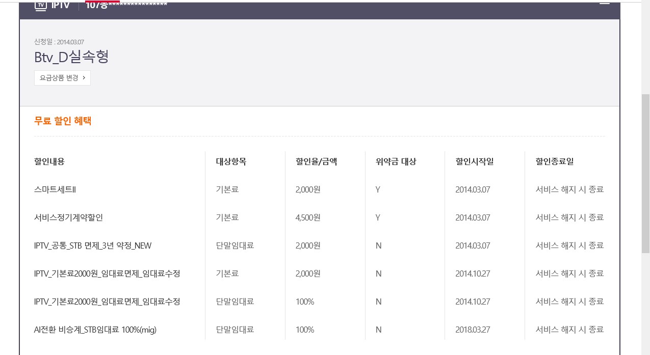The height and width of the screenshot is (355, 650).
Task: Click the 무료 할인 혜택 section heading
Action: [x=63, y=121]
